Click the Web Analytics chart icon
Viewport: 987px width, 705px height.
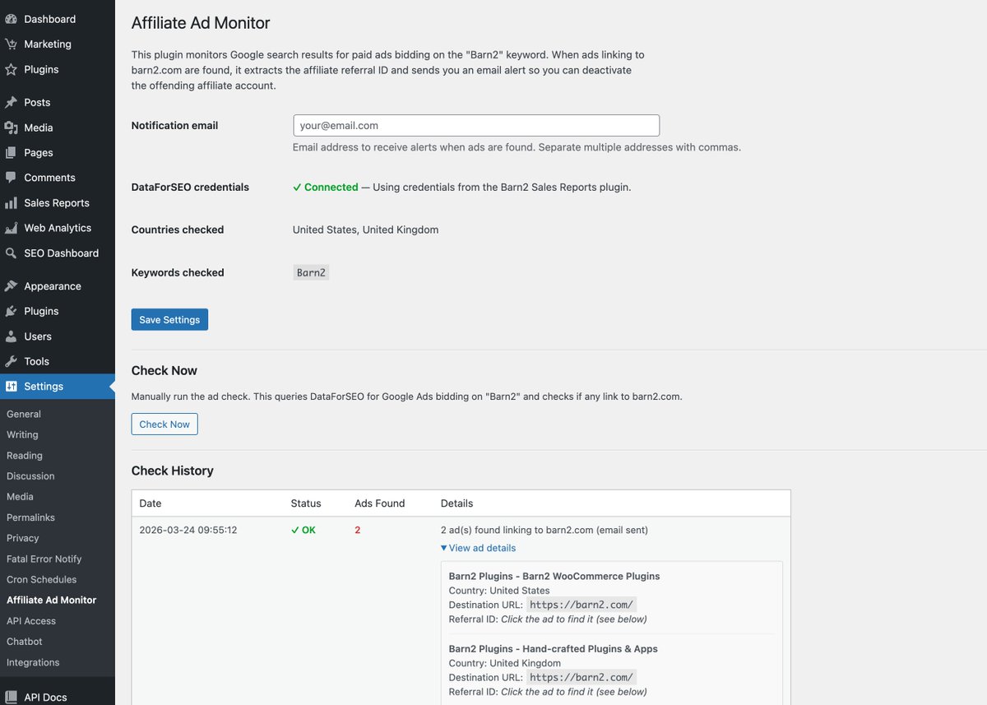[x=11, y=228]
